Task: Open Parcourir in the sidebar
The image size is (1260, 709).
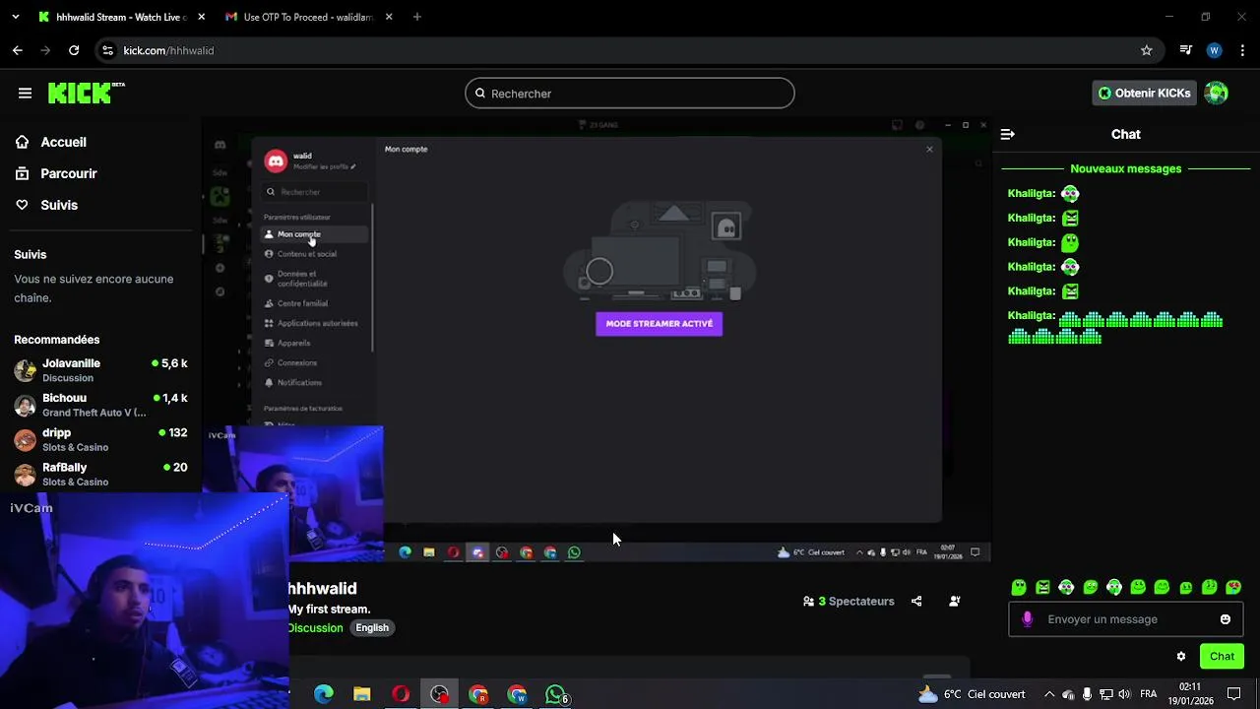Action: (x=69, y=173)
